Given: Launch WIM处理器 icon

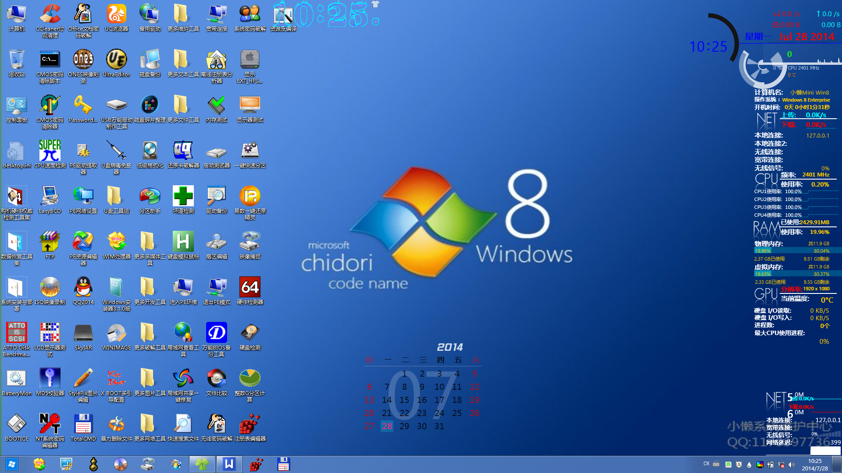Looking at the screenshot, I should click(x=117, y=245).
